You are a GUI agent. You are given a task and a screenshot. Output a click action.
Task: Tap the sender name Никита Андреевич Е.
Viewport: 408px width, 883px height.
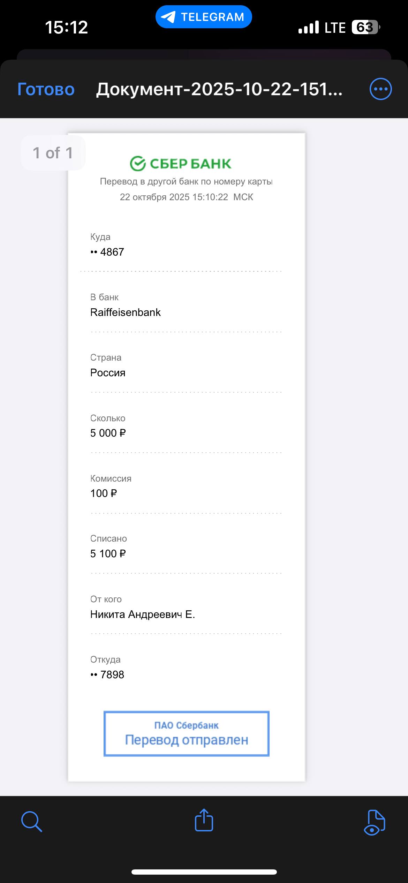(143, 614)
